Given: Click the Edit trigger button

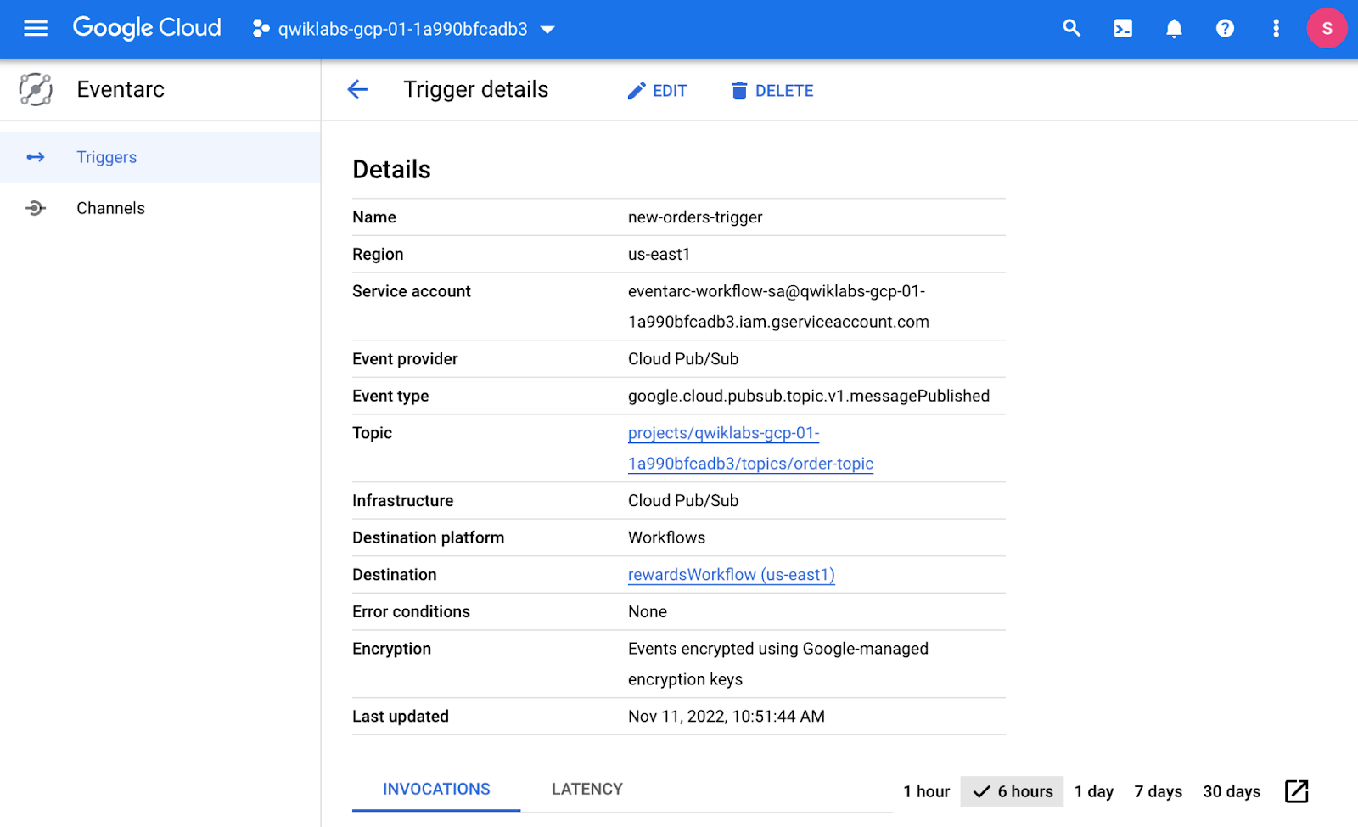Looking at the screenshot, I should coord(657,91).
